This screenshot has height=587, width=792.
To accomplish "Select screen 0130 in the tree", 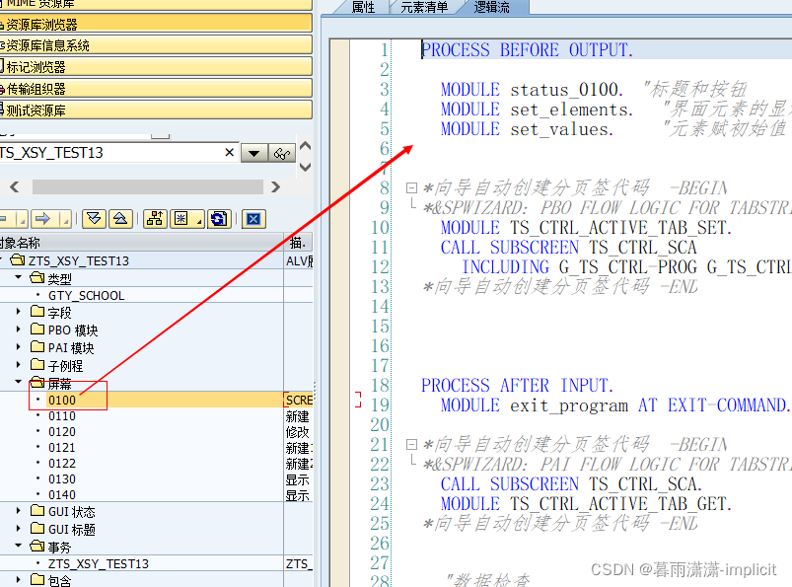I will point(61,478).
